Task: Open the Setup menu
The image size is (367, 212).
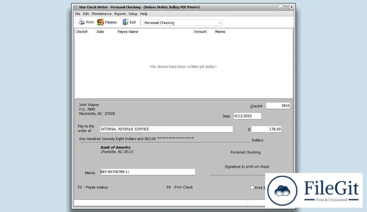Action: pyautogui.click(x=133, y=14)
